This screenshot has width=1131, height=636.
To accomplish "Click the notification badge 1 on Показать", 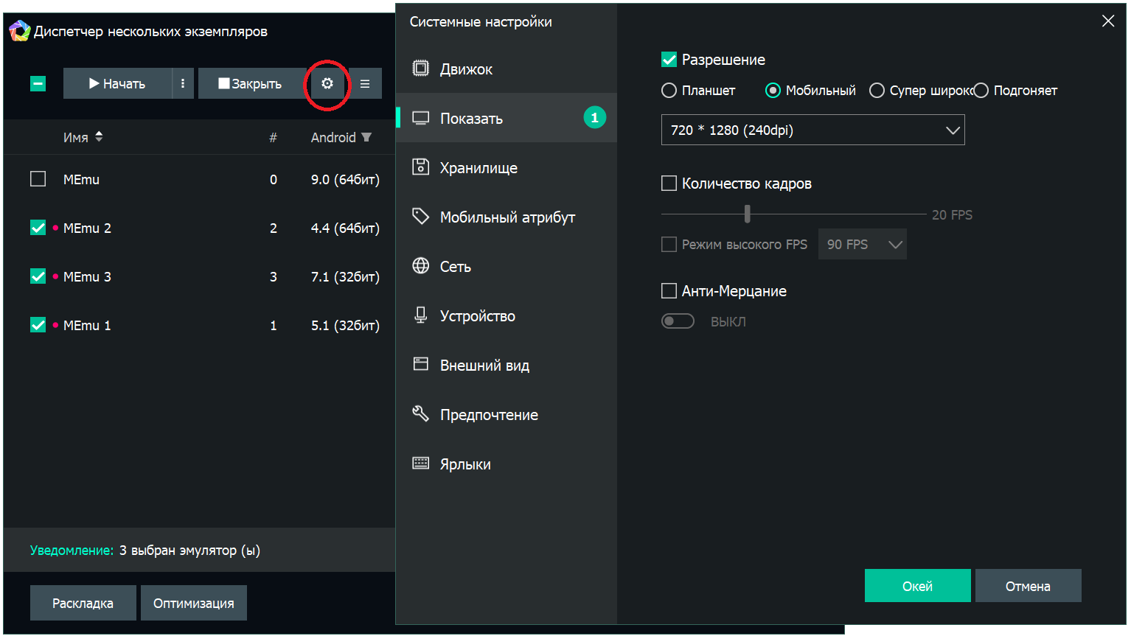I will click(x=595, y=118).
